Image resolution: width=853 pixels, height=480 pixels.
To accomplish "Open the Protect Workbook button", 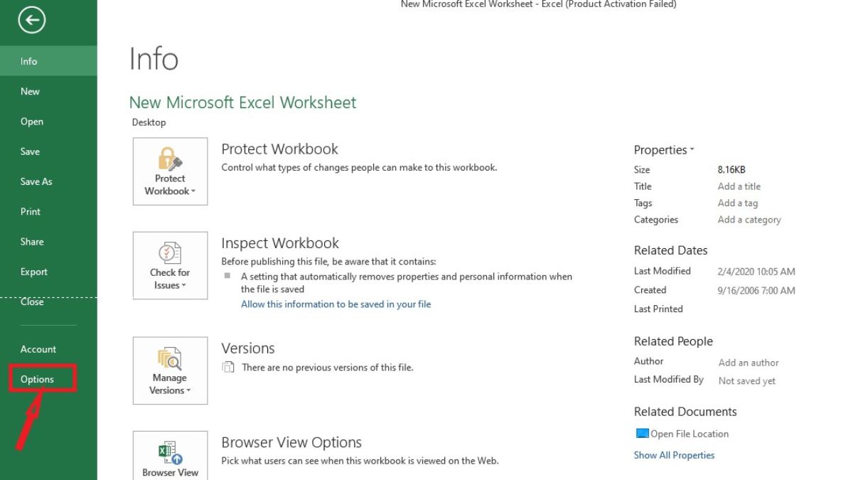I will click(170, 171).
